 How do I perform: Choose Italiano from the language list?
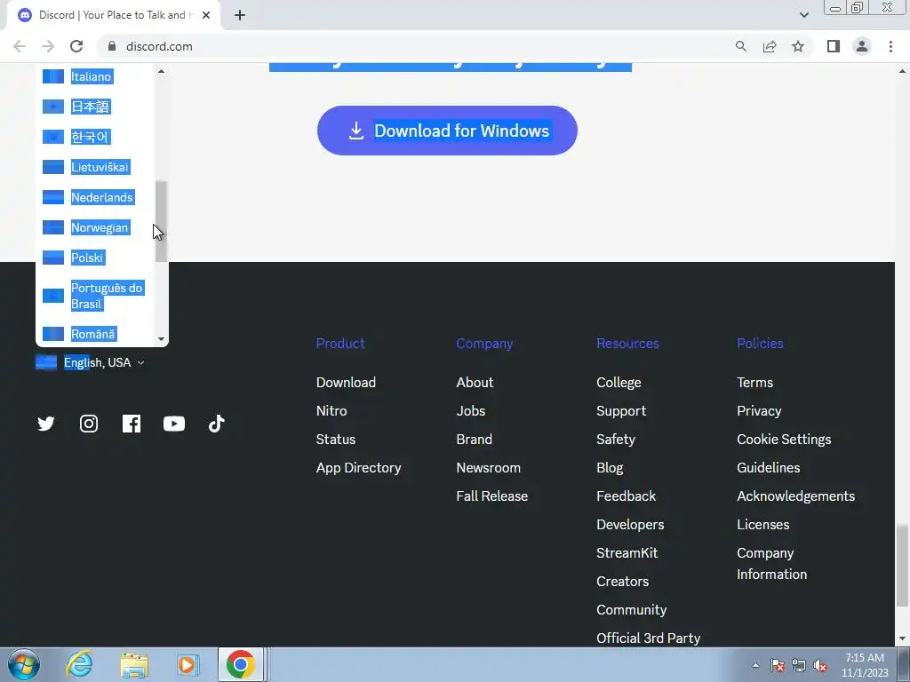click(92, 76)
